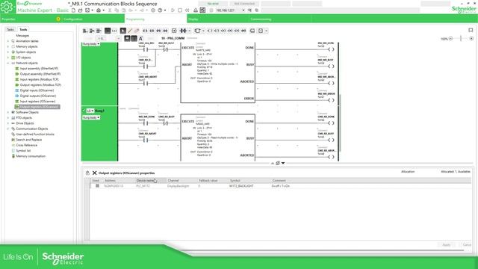Select Input assembly (EtherNet/IP) tree item
The image size is (478, 269).
40,68
